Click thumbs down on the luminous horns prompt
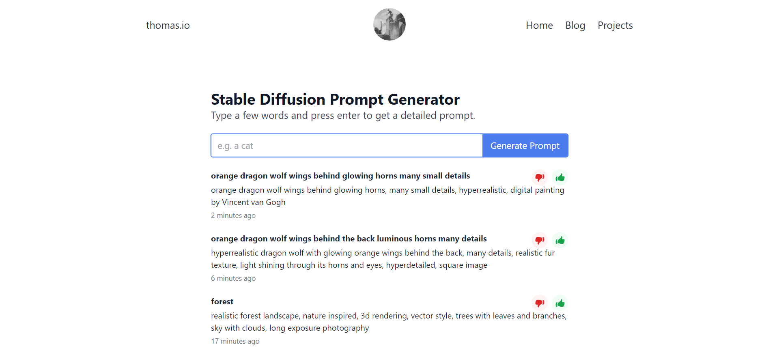779x355 pixels. 540,240
